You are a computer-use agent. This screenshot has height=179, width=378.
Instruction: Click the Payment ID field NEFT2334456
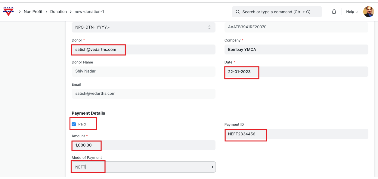coord(296,134)
